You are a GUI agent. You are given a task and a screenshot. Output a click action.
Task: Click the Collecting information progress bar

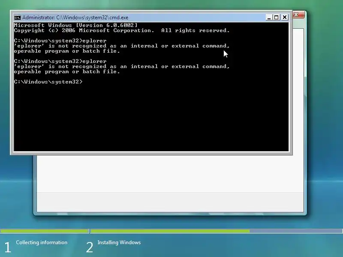(x=45, y=231)
